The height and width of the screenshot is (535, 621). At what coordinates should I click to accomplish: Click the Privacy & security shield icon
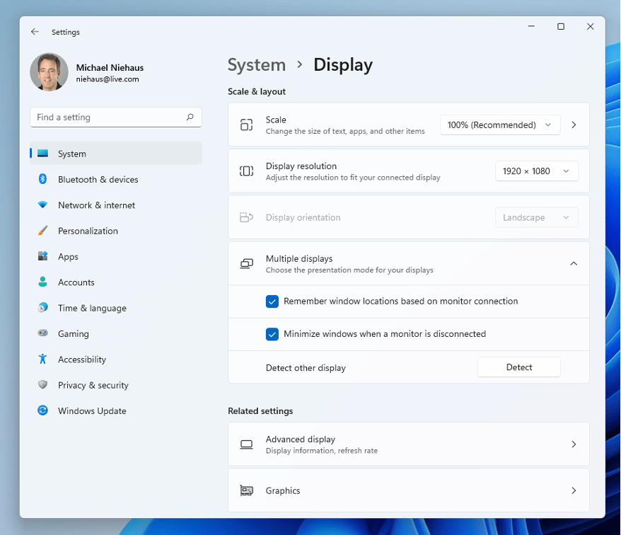click(x=43, y=385)
